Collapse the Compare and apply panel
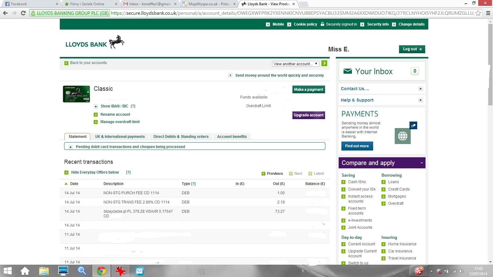The height and width of the screenshot is (277, 493). point(422,163)
